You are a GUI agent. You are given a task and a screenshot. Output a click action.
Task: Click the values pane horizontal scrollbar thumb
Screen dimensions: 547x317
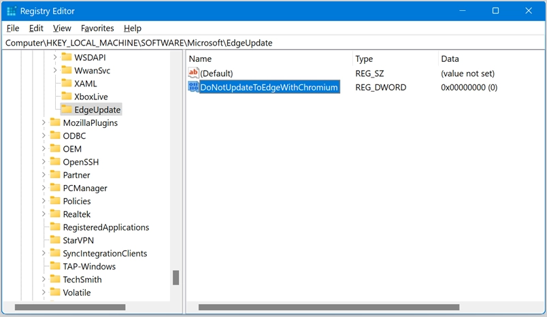tap(329, 307)
